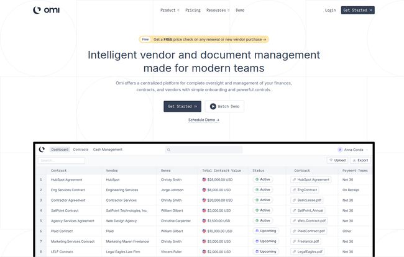Click the green status icon in HubSpot row

point(257,179)
